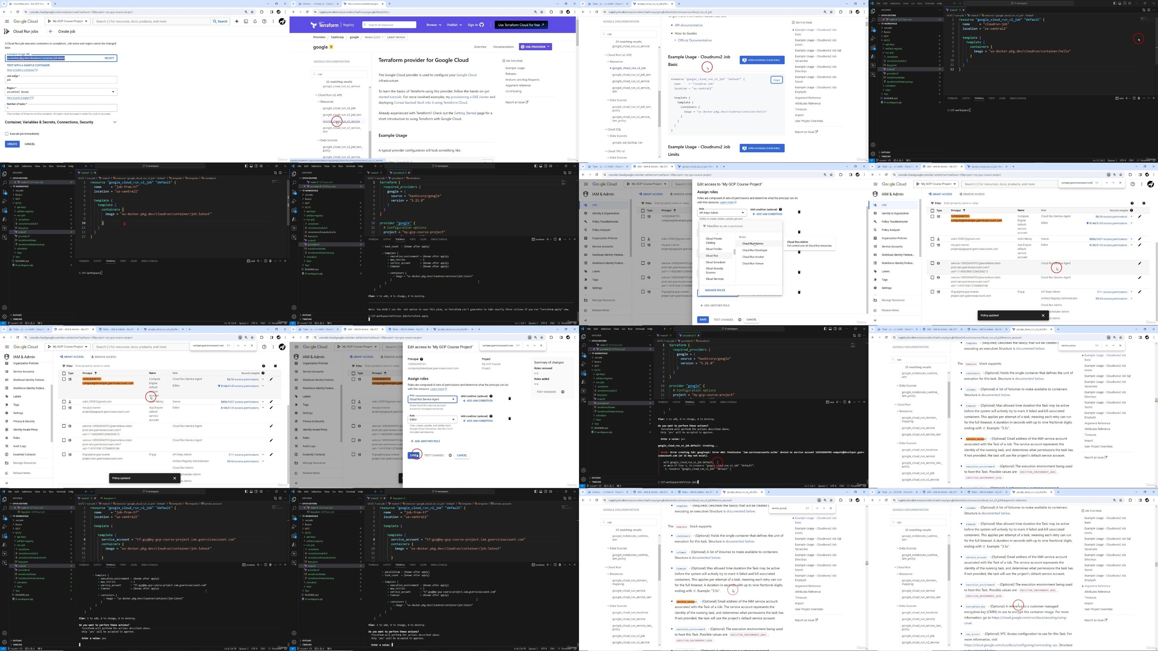Open Azure view in VS Code showing cloudrun-job

[873, 57]
